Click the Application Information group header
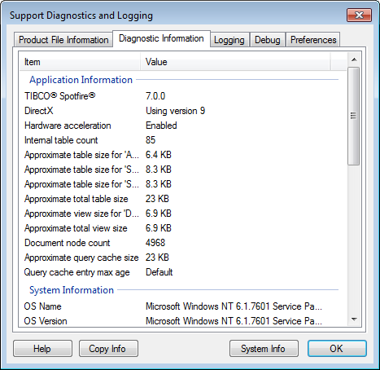The image size is (380, 370). [x=81, y=80]
